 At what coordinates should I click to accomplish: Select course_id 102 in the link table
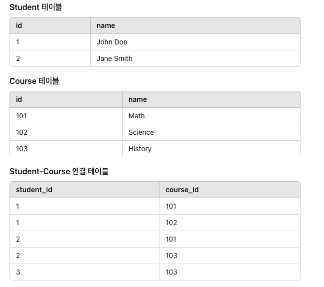point(230,223)
